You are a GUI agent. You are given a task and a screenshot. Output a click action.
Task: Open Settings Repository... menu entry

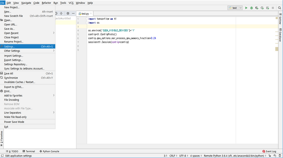(x=28, y=65)
